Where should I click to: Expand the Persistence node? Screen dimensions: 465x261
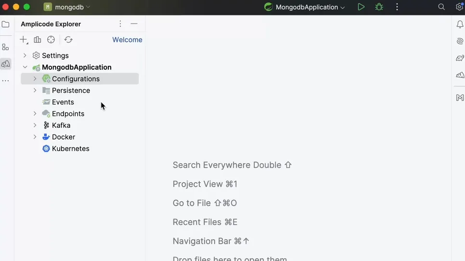tap(35, 90)
